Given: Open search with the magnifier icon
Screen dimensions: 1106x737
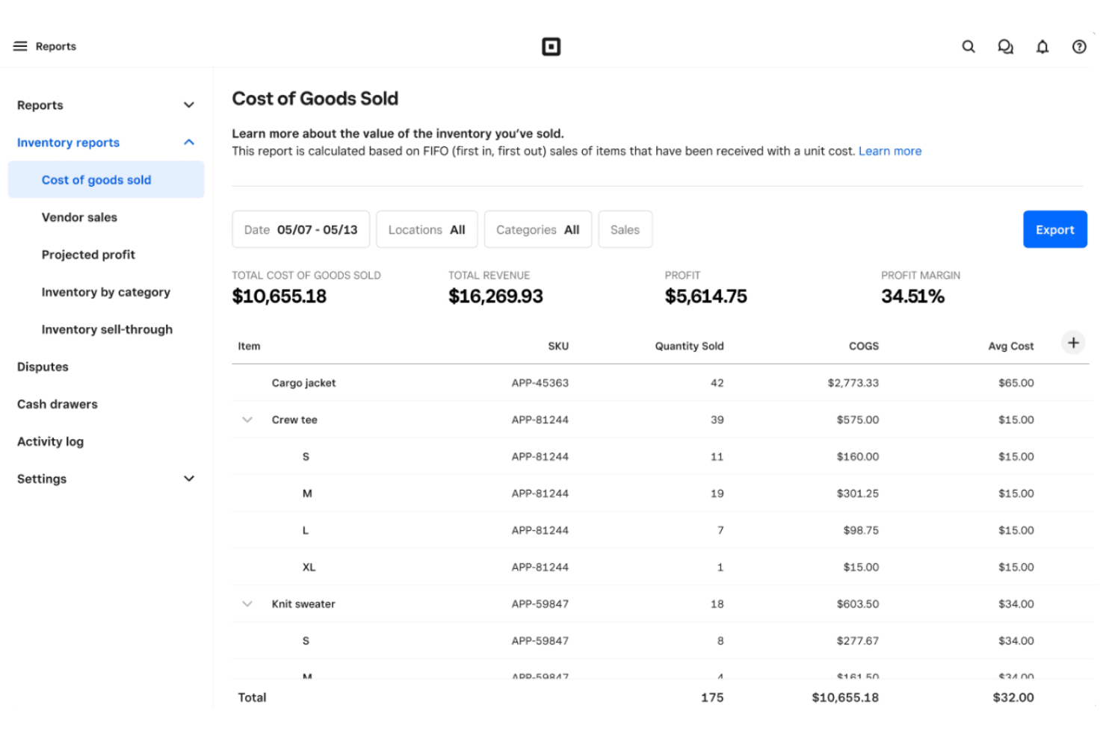Looking at the screenshot, I should coord(968,46).
